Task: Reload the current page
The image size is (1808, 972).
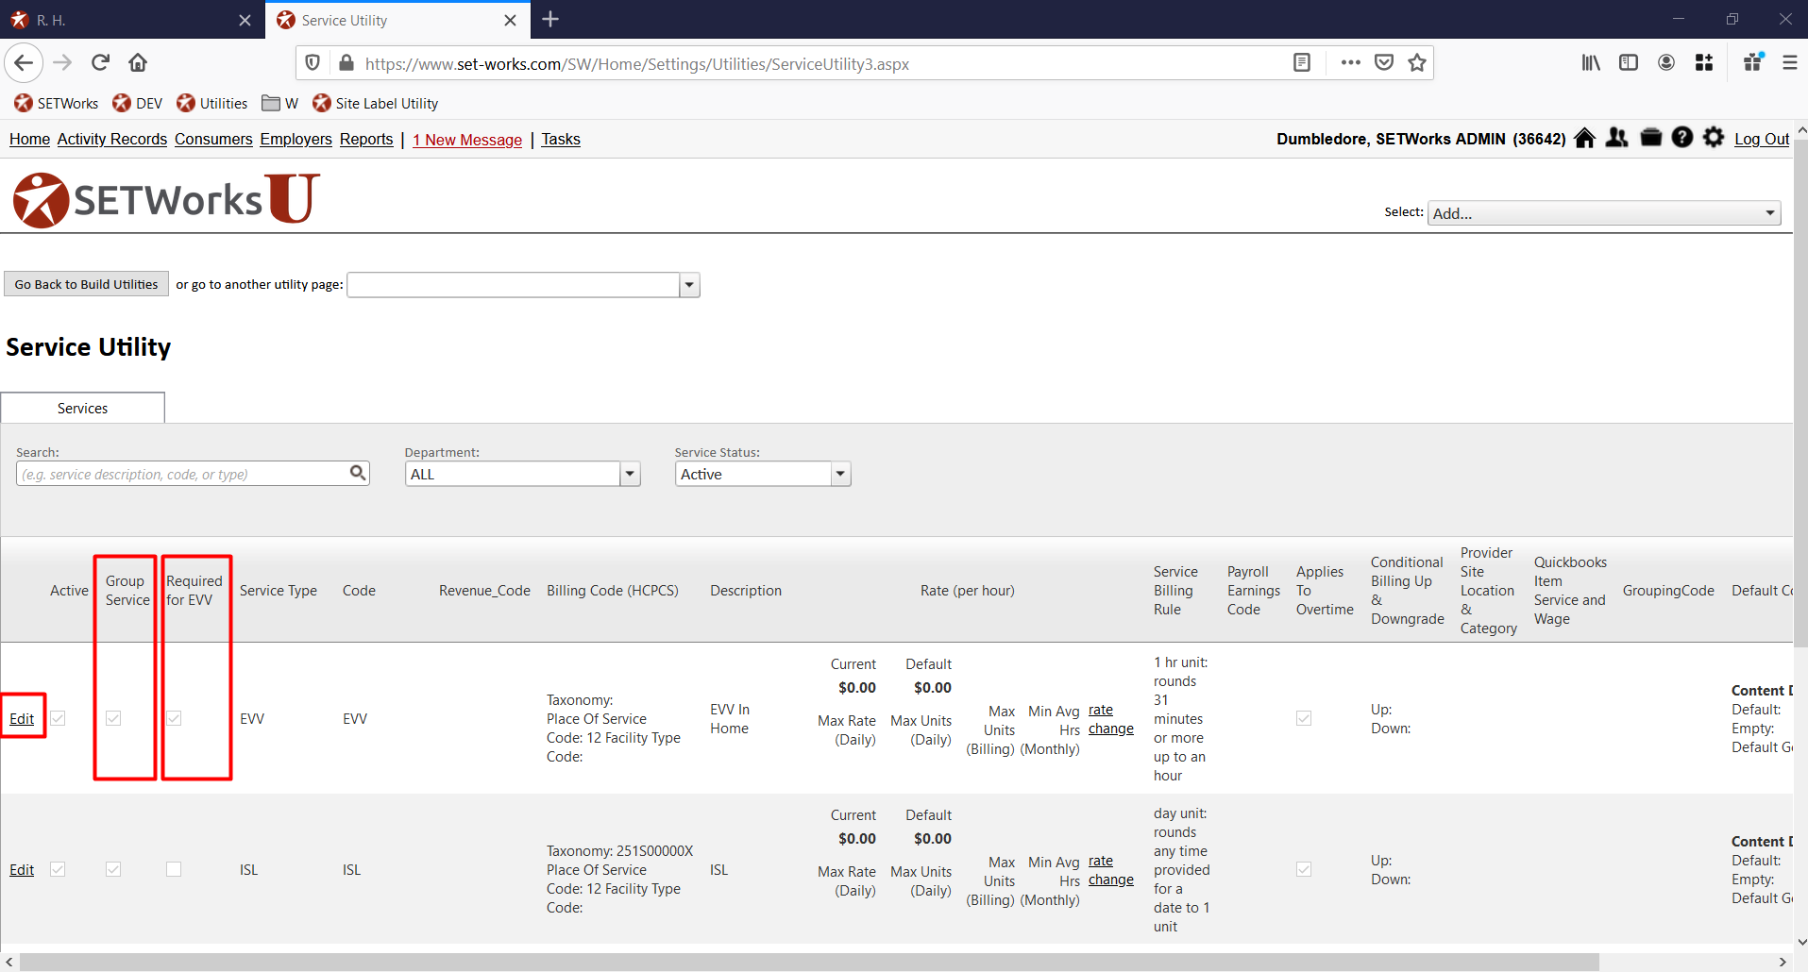Action: pos(100,63)
